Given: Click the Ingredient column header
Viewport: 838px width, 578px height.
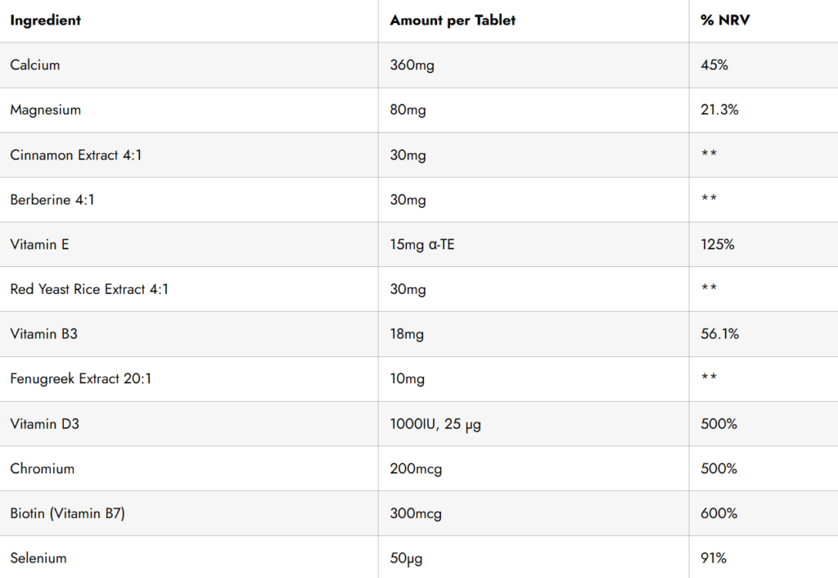Looking at the screenshot, I should pyautogui.click(x=46, y=20).
